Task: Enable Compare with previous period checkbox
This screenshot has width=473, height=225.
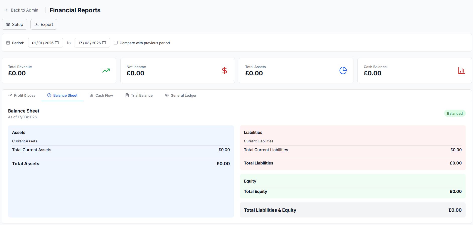Action: (x=116, y=43)
